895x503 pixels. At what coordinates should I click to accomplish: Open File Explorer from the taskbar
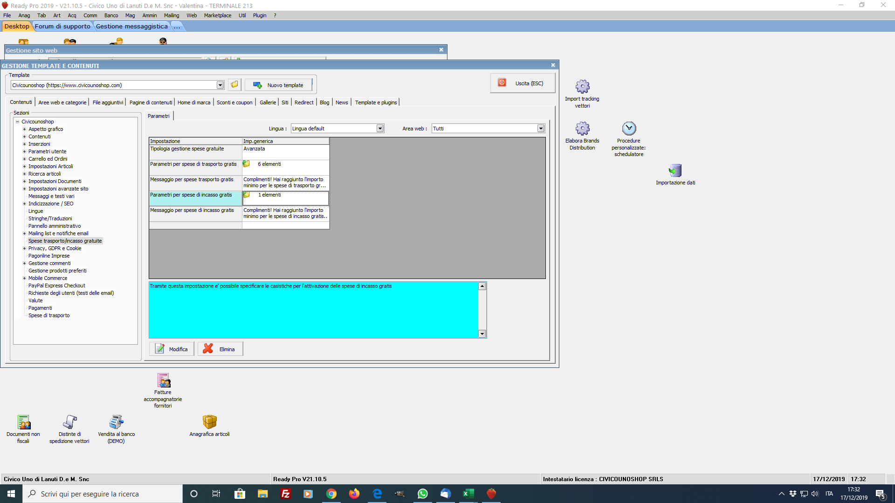(263, 494)
